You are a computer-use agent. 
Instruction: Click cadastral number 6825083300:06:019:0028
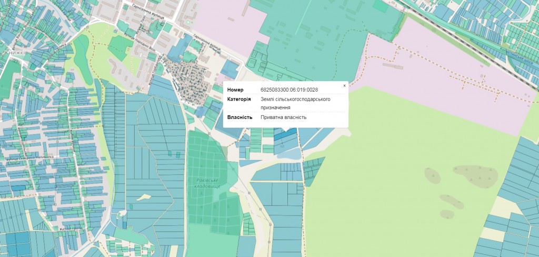289,90
